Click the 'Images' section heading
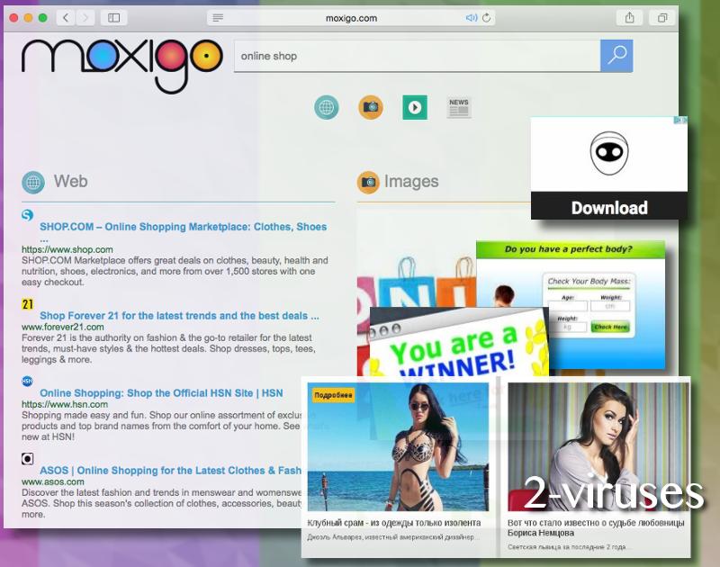 click(411, 181)
